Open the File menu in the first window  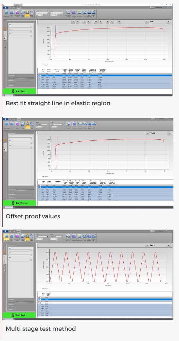(x=10, y=8)
